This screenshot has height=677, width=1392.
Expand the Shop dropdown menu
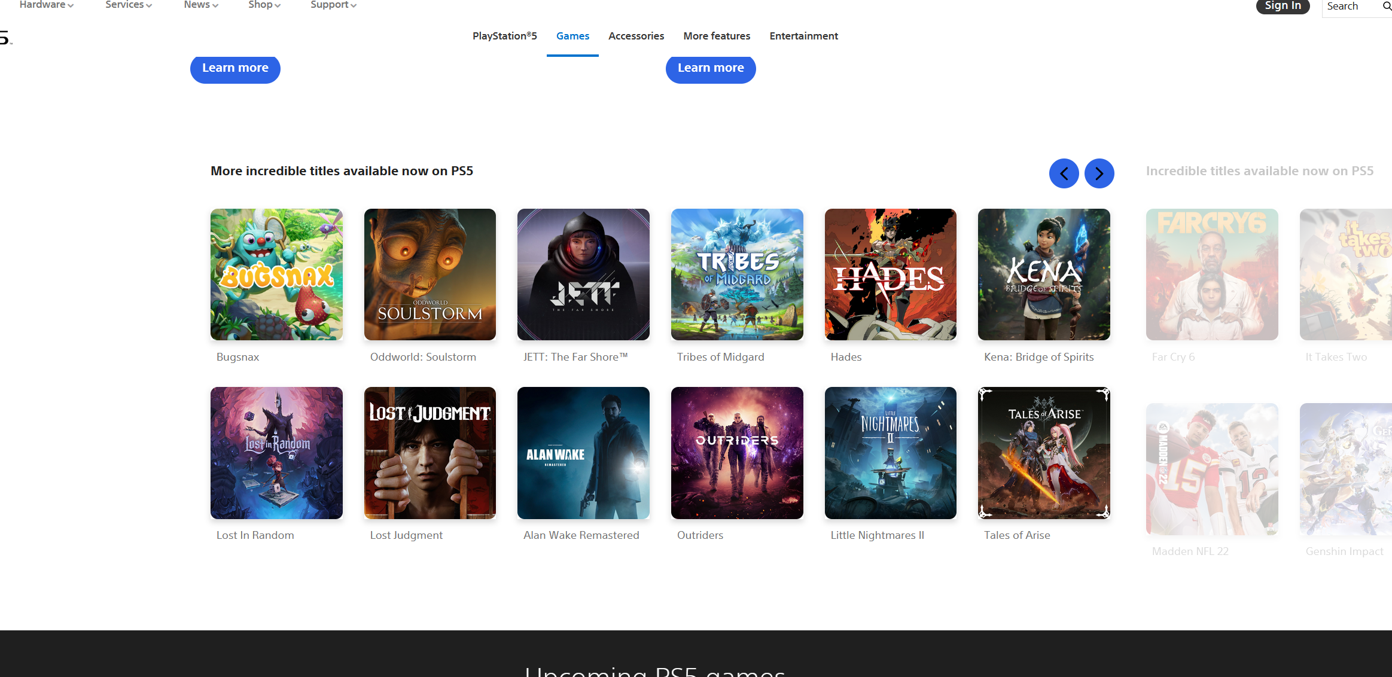coord(264,5)
